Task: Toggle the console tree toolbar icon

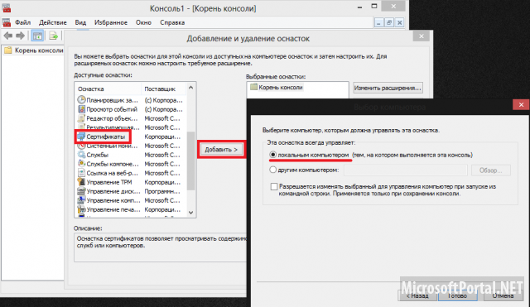Action: [x=37, y=36]
